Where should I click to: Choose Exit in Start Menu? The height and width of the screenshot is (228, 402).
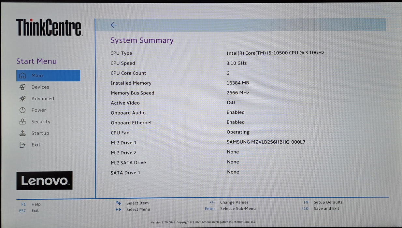coord(36,145)
